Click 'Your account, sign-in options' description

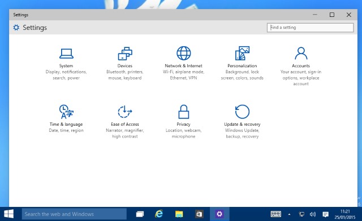coord(301,78)
